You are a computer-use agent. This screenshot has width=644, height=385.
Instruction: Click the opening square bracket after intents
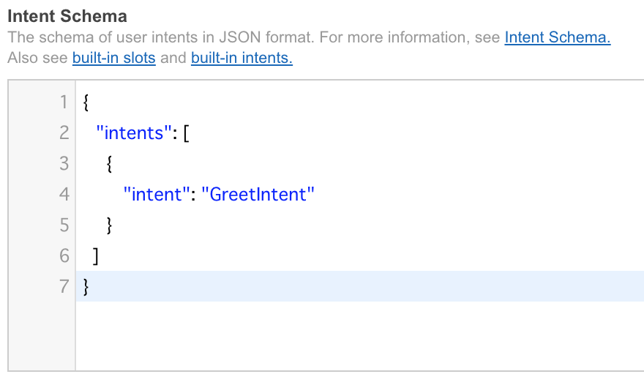click(187, 133)
